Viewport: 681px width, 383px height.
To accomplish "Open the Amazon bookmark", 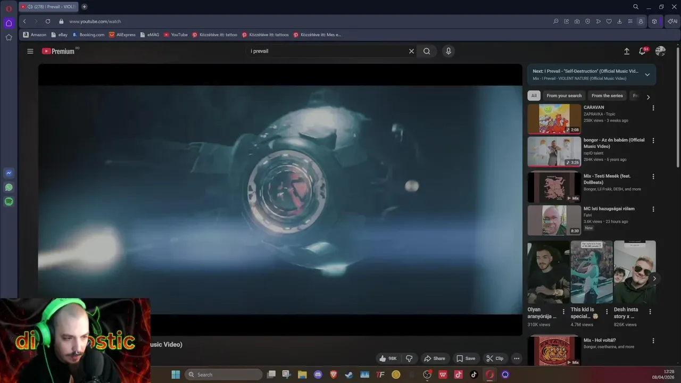I will [x=35, y=35].
